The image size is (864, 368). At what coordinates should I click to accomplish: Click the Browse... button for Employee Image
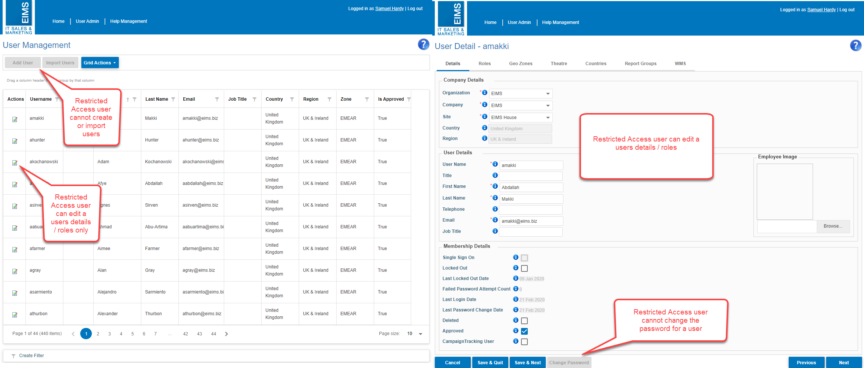[833, 226]
